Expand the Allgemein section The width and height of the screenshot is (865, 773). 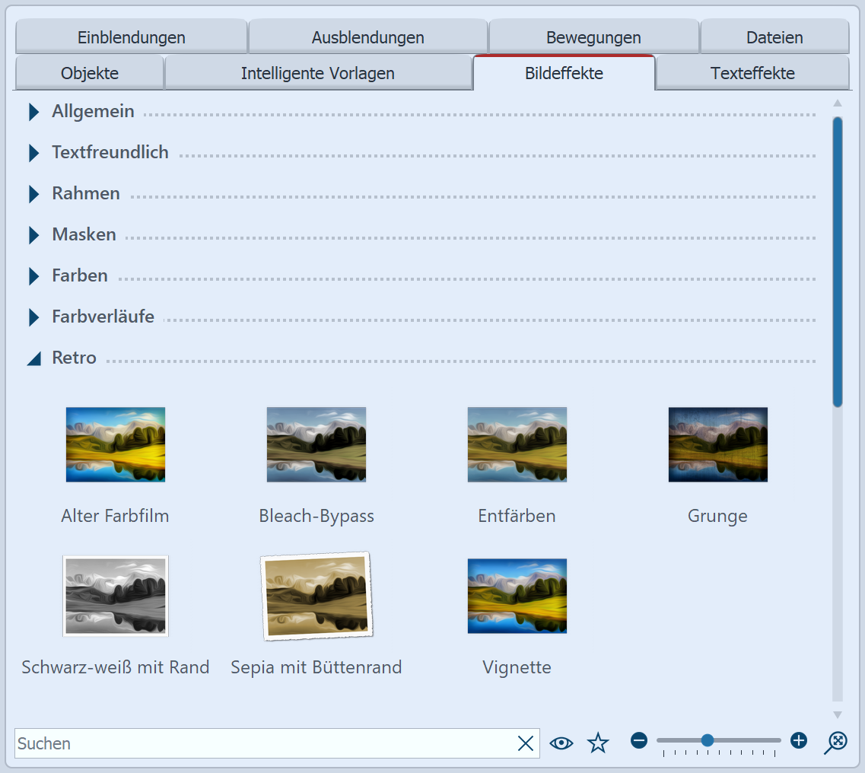click(33, 111)
